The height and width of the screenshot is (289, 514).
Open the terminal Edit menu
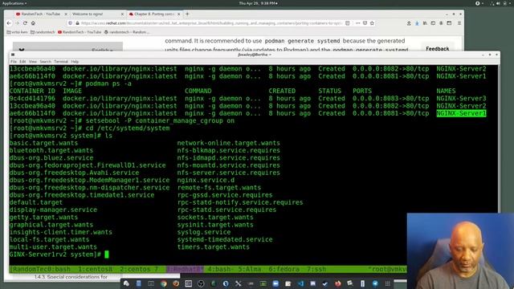point(22,62)
